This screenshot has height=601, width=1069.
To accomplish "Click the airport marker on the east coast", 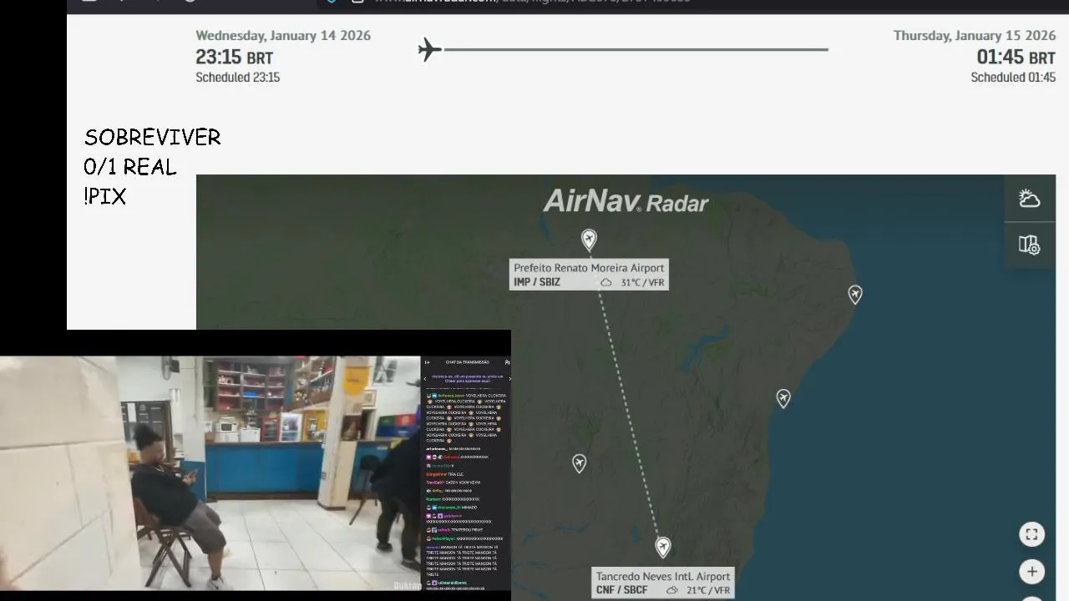I will (x=783, y=399).
